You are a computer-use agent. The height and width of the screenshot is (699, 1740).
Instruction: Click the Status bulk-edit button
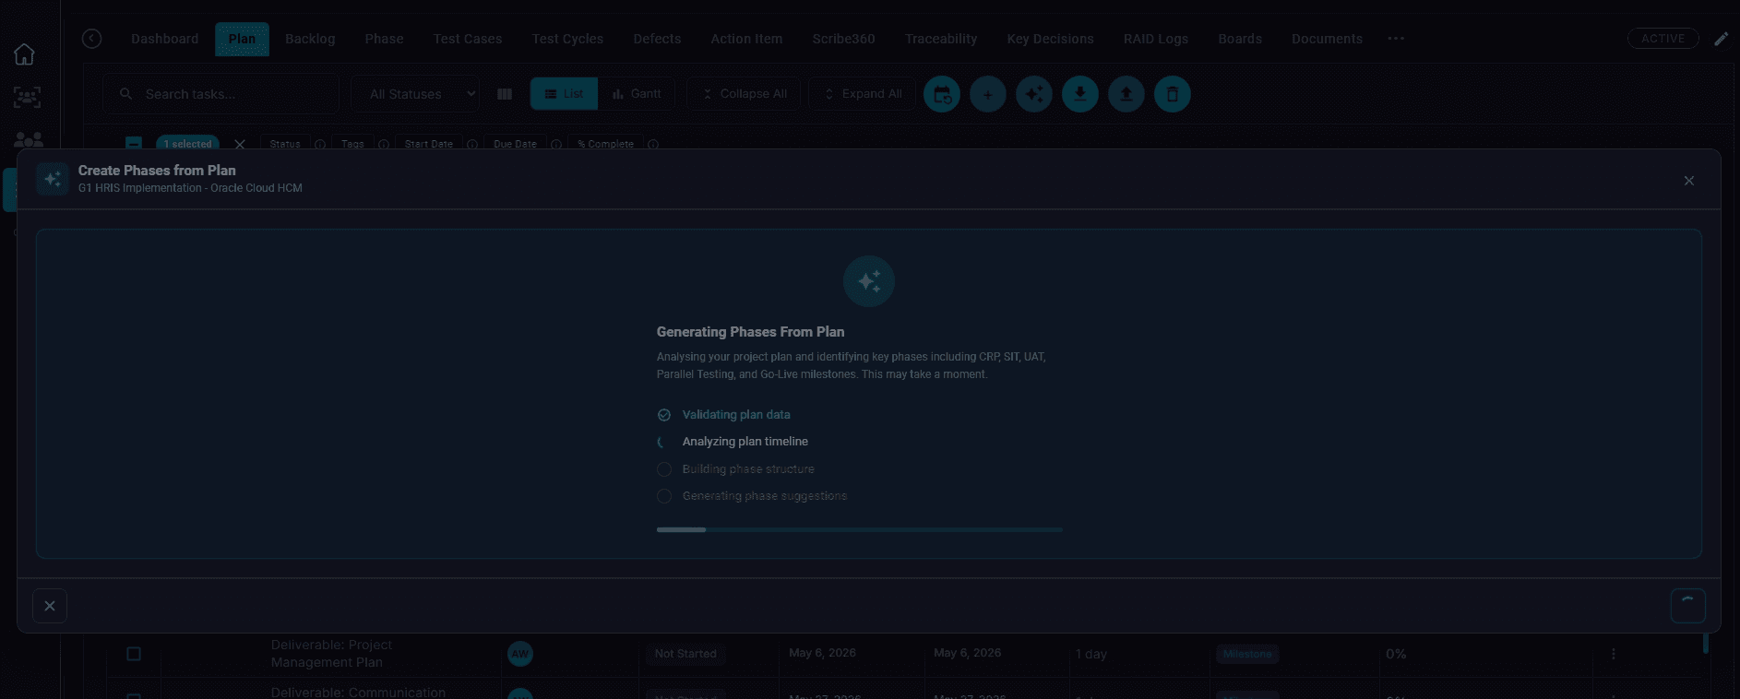(x=285, y=145)
